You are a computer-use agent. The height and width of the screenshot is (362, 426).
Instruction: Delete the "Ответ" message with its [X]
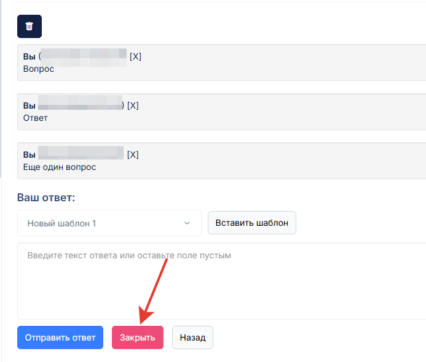pos(133,106)
